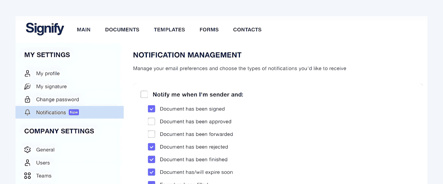Enable 'Document has been approved' notification

151,121
